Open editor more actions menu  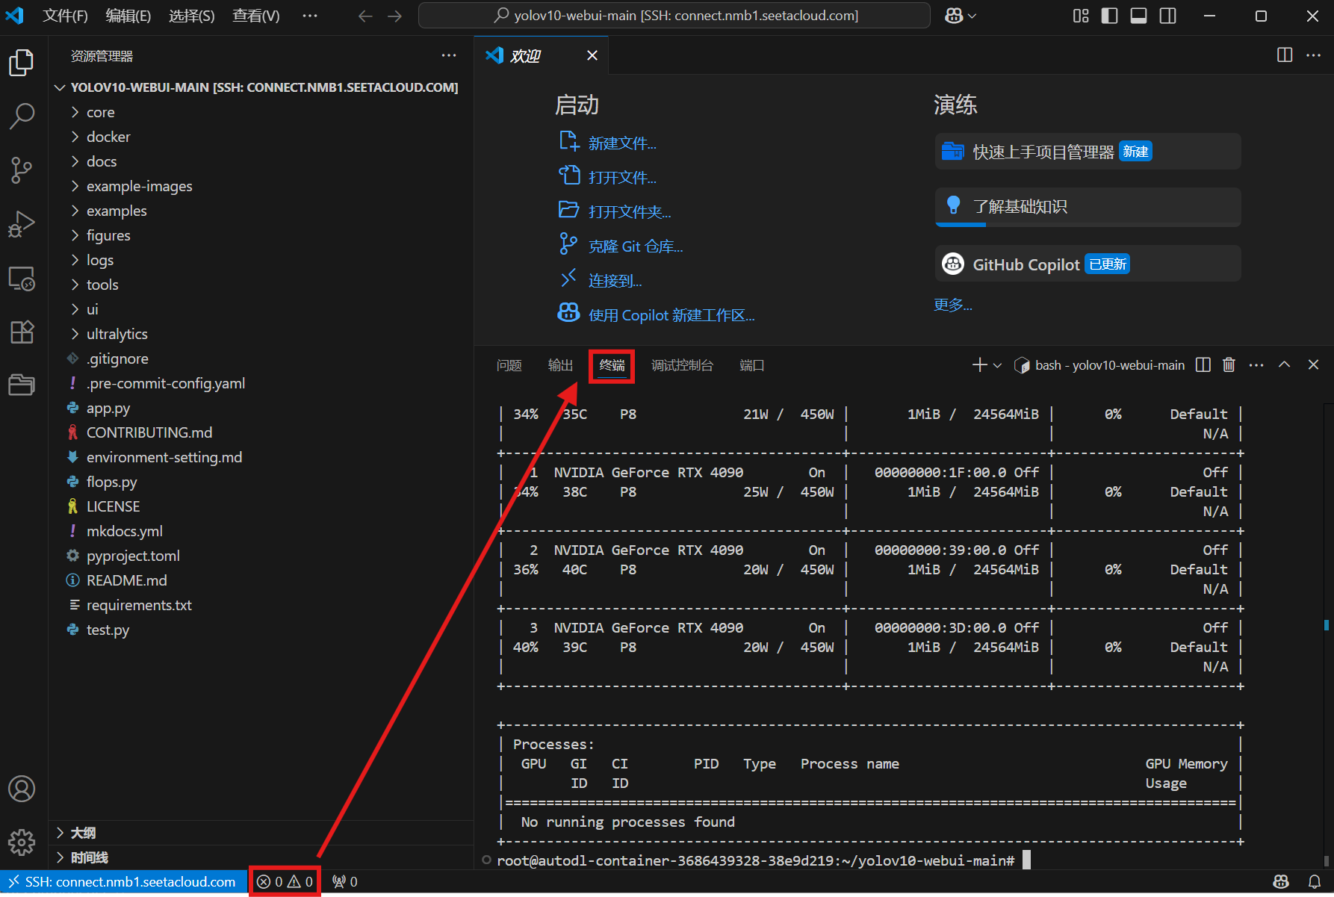pos(1313,55)
